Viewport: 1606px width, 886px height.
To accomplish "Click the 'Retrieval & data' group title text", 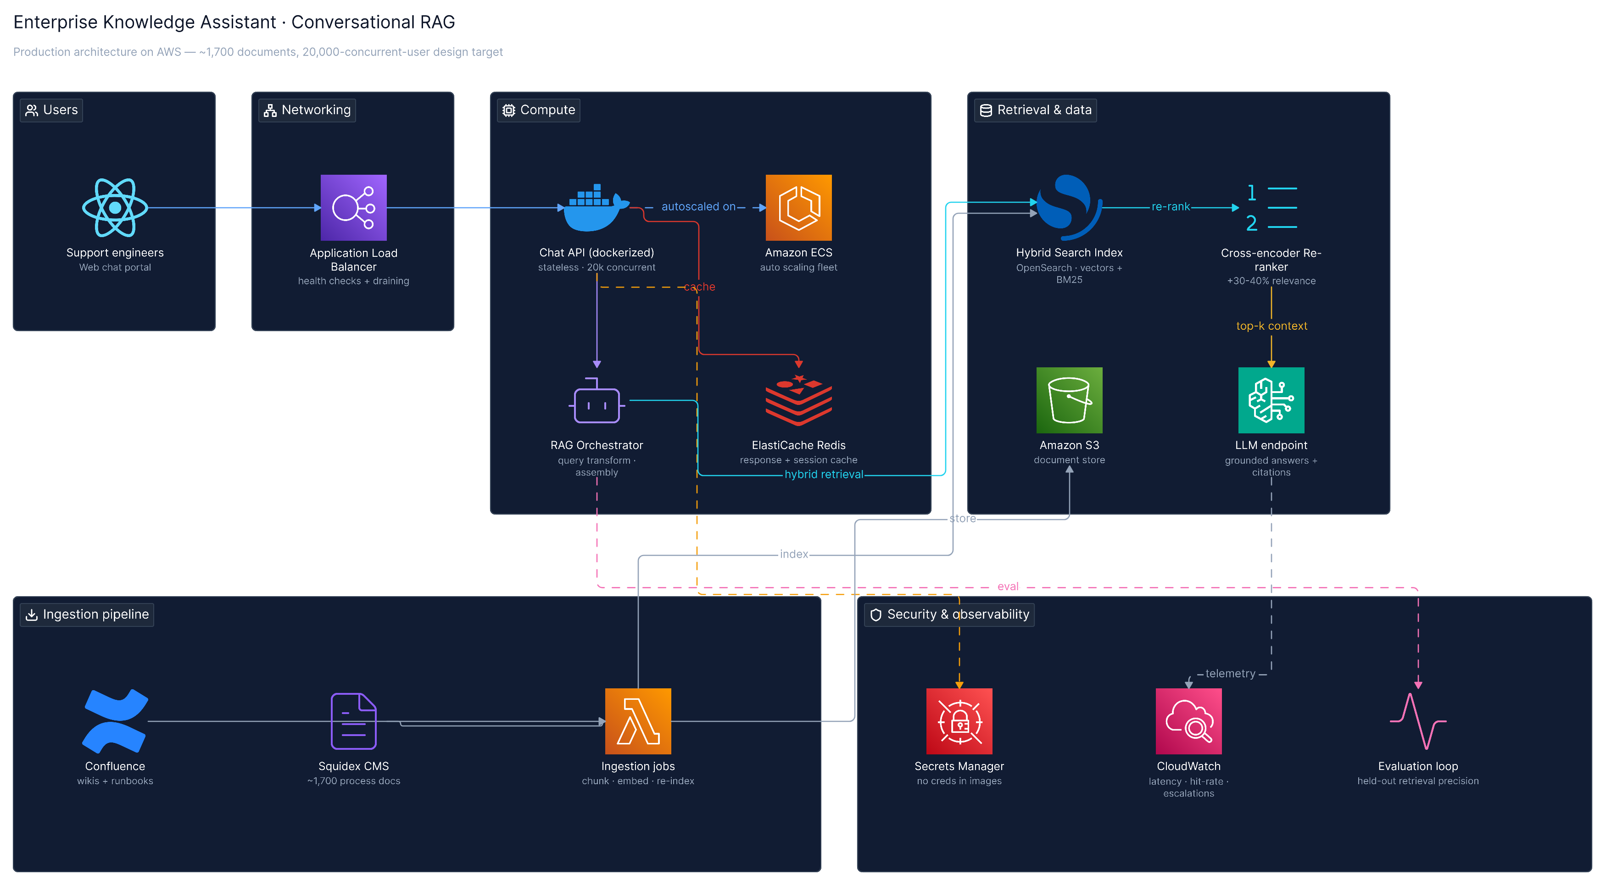I will coord(1044,110).
